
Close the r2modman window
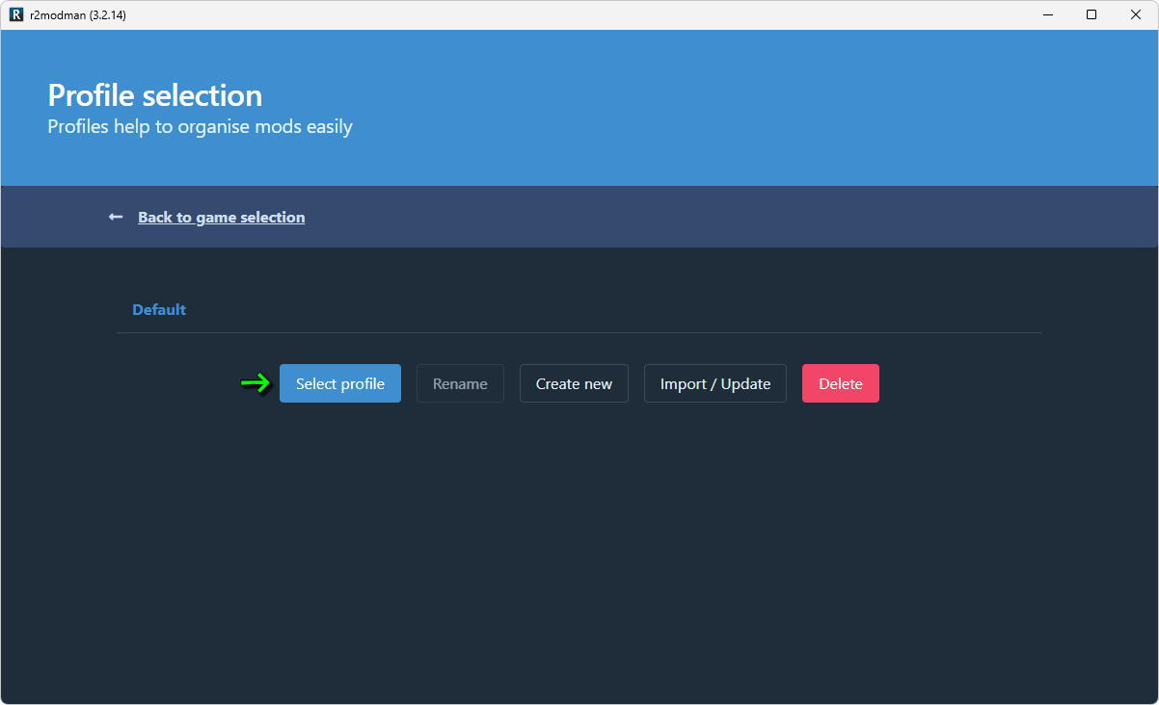1136,14
